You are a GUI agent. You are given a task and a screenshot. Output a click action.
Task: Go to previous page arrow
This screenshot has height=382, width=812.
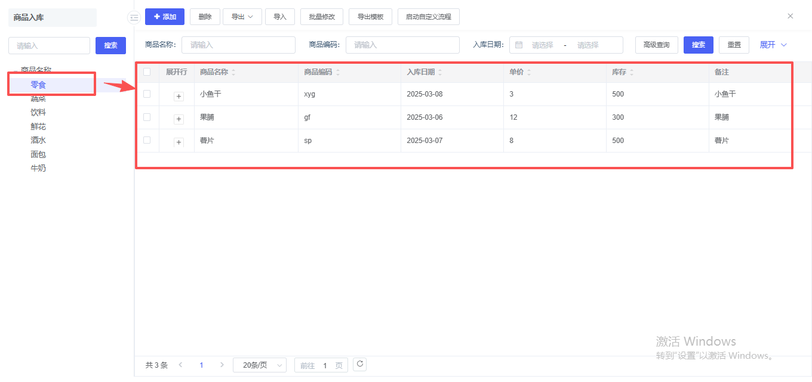click(x=181, y=365)
